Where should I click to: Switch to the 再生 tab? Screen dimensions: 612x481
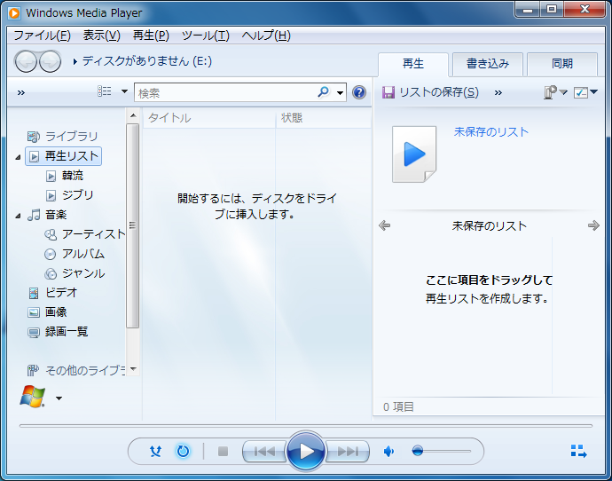(413, 64)
